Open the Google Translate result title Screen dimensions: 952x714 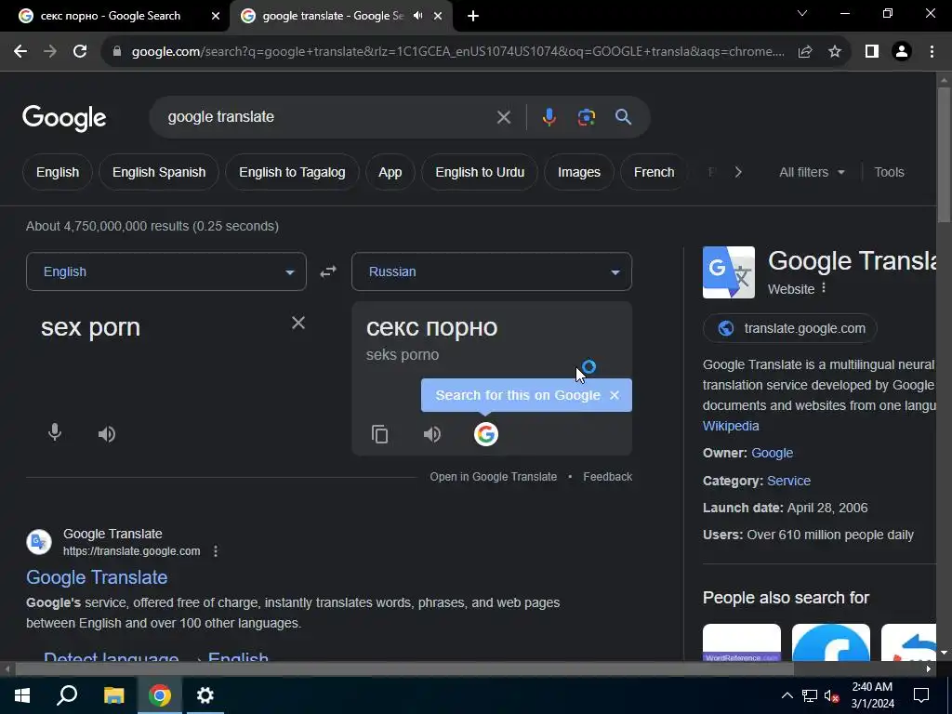[x=97, y=577]
